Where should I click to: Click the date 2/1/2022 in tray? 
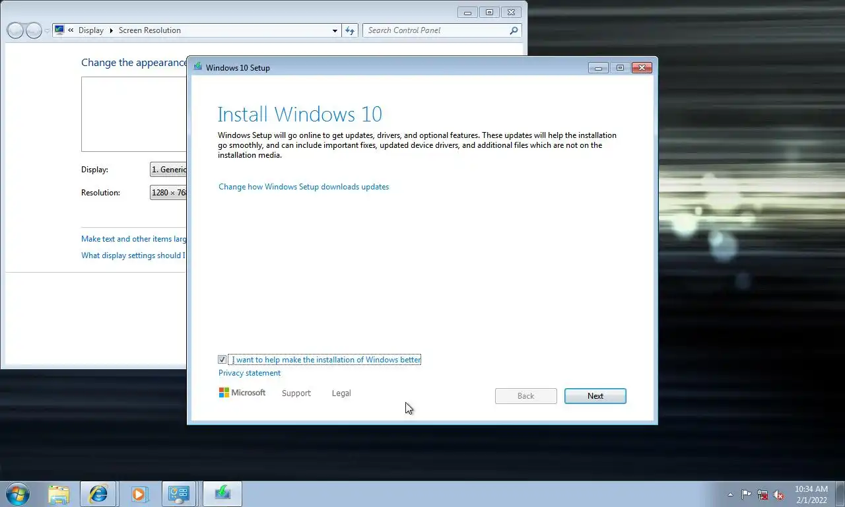pos(811,500)
